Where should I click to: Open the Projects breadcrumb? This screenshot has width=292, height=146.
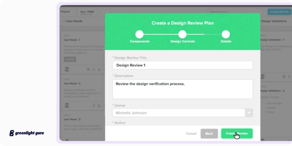[65, 11]
